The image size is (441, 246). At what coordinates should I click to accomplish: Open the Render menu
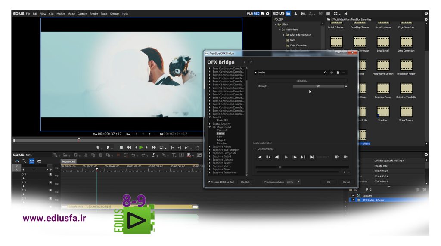(x=93, y=14)
